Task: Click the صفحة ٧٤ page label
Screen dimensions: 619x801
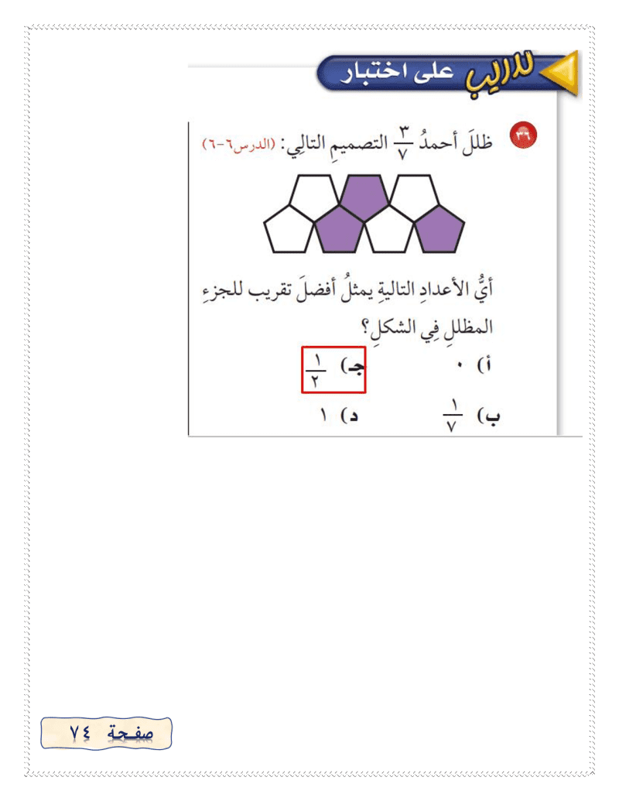Action: pos(106,733)
